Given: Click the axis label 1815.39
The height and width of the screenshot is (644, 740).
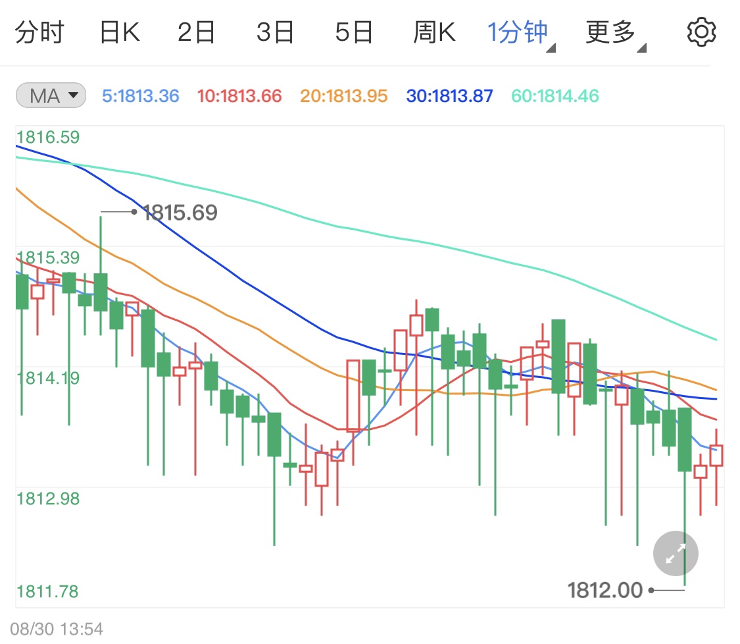Looking at the screenshot, I should tap(48, 257).
